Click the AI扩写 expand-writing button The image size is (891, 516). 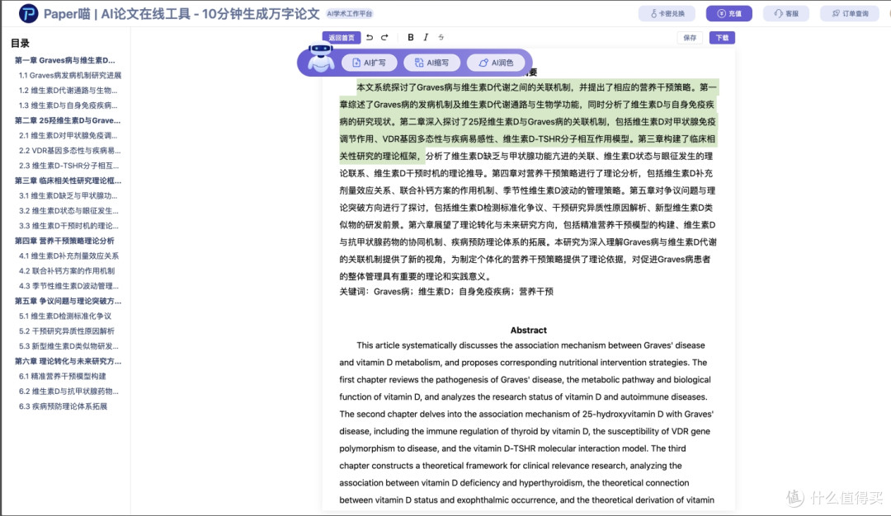370,63
